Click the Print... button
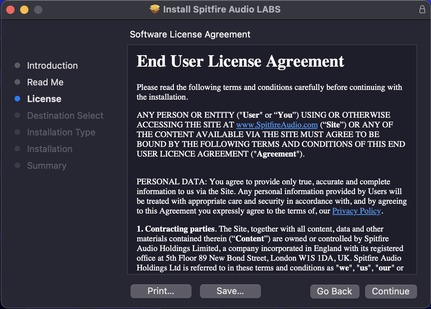Image resolution: width=431 pixels, height=309 pixels. 161,291
